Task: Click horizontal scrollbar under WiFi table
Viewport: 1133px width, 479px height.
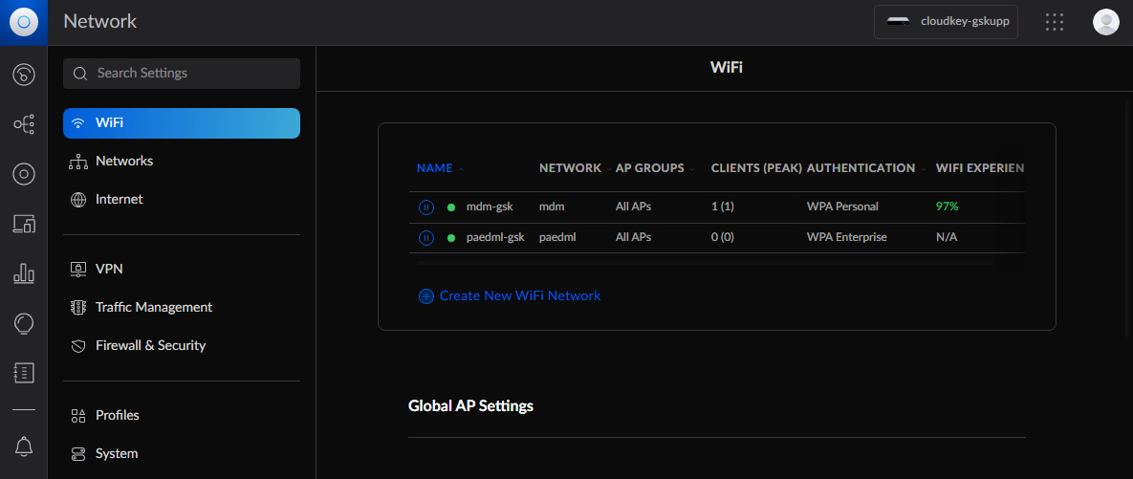Action: (705, 263)
